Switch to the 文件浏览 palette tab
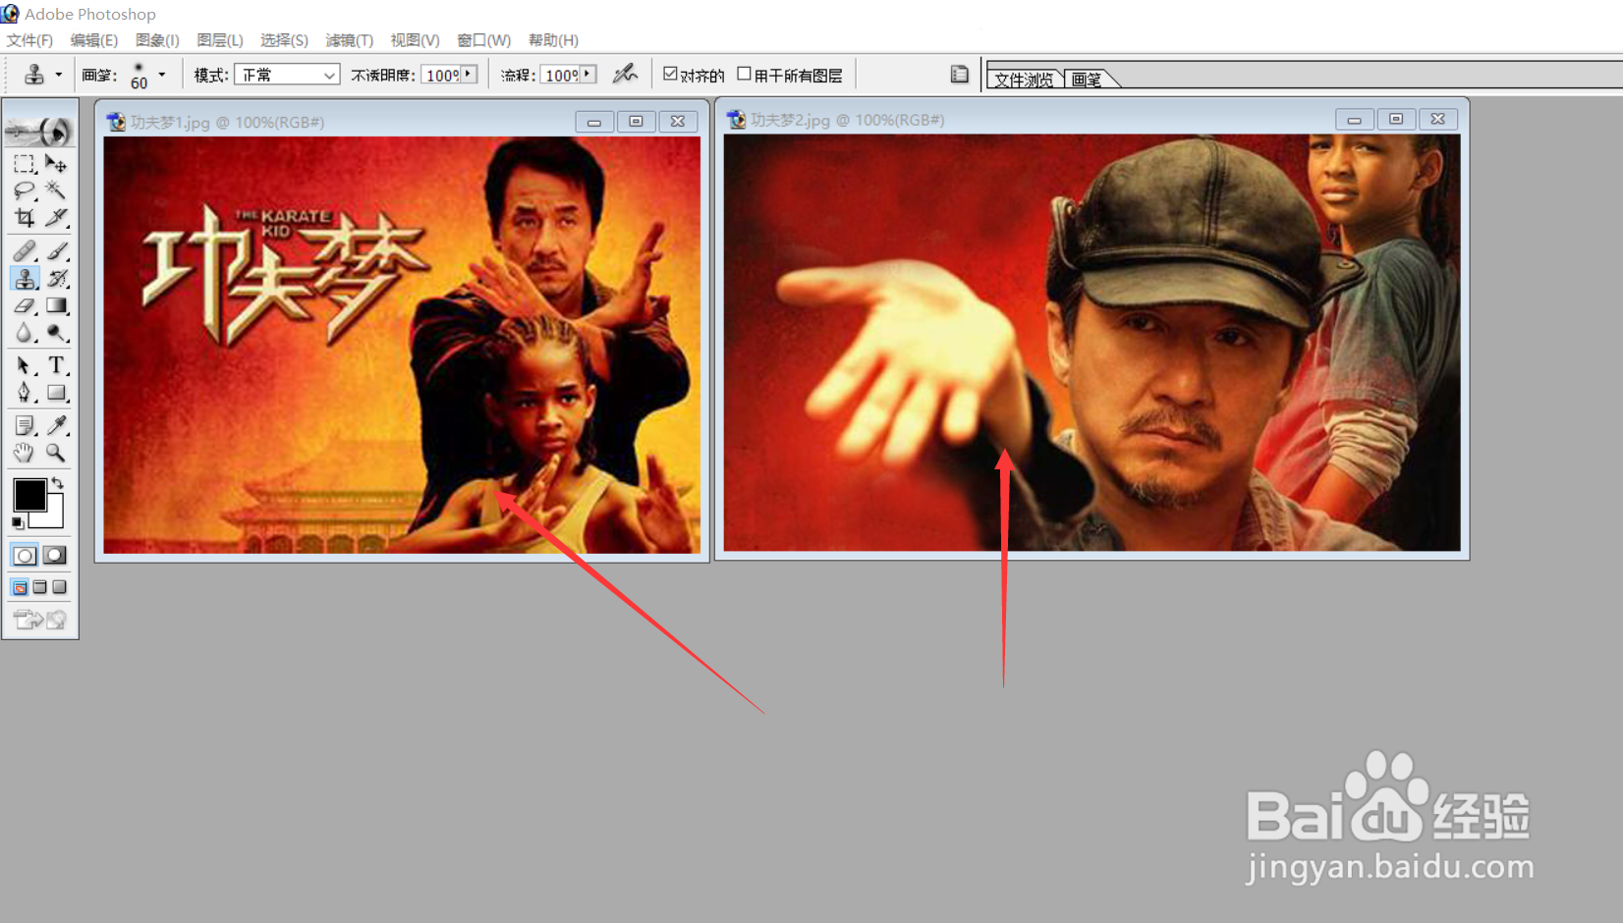The height and width of the screenshot is (923, 1623). click(x=1024, y=80)
